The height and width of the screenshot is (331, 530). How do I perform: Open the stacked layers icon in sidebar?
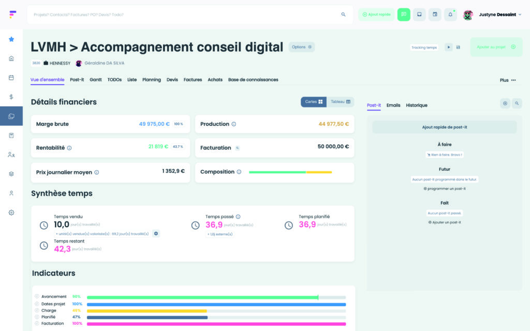point(11,174)
